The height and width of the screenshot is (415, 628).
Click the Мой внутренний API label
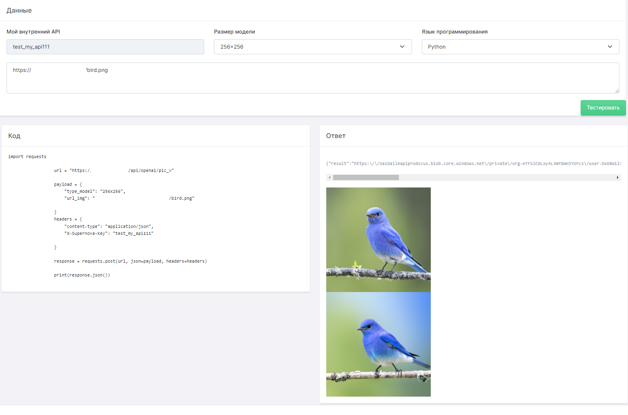pos(33,32)
